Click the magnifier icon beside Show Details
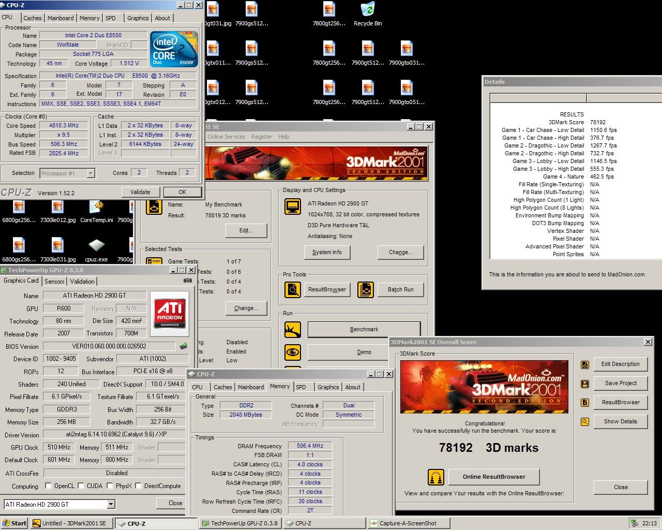Screen dimensions: 662x530 pos(584,422)
